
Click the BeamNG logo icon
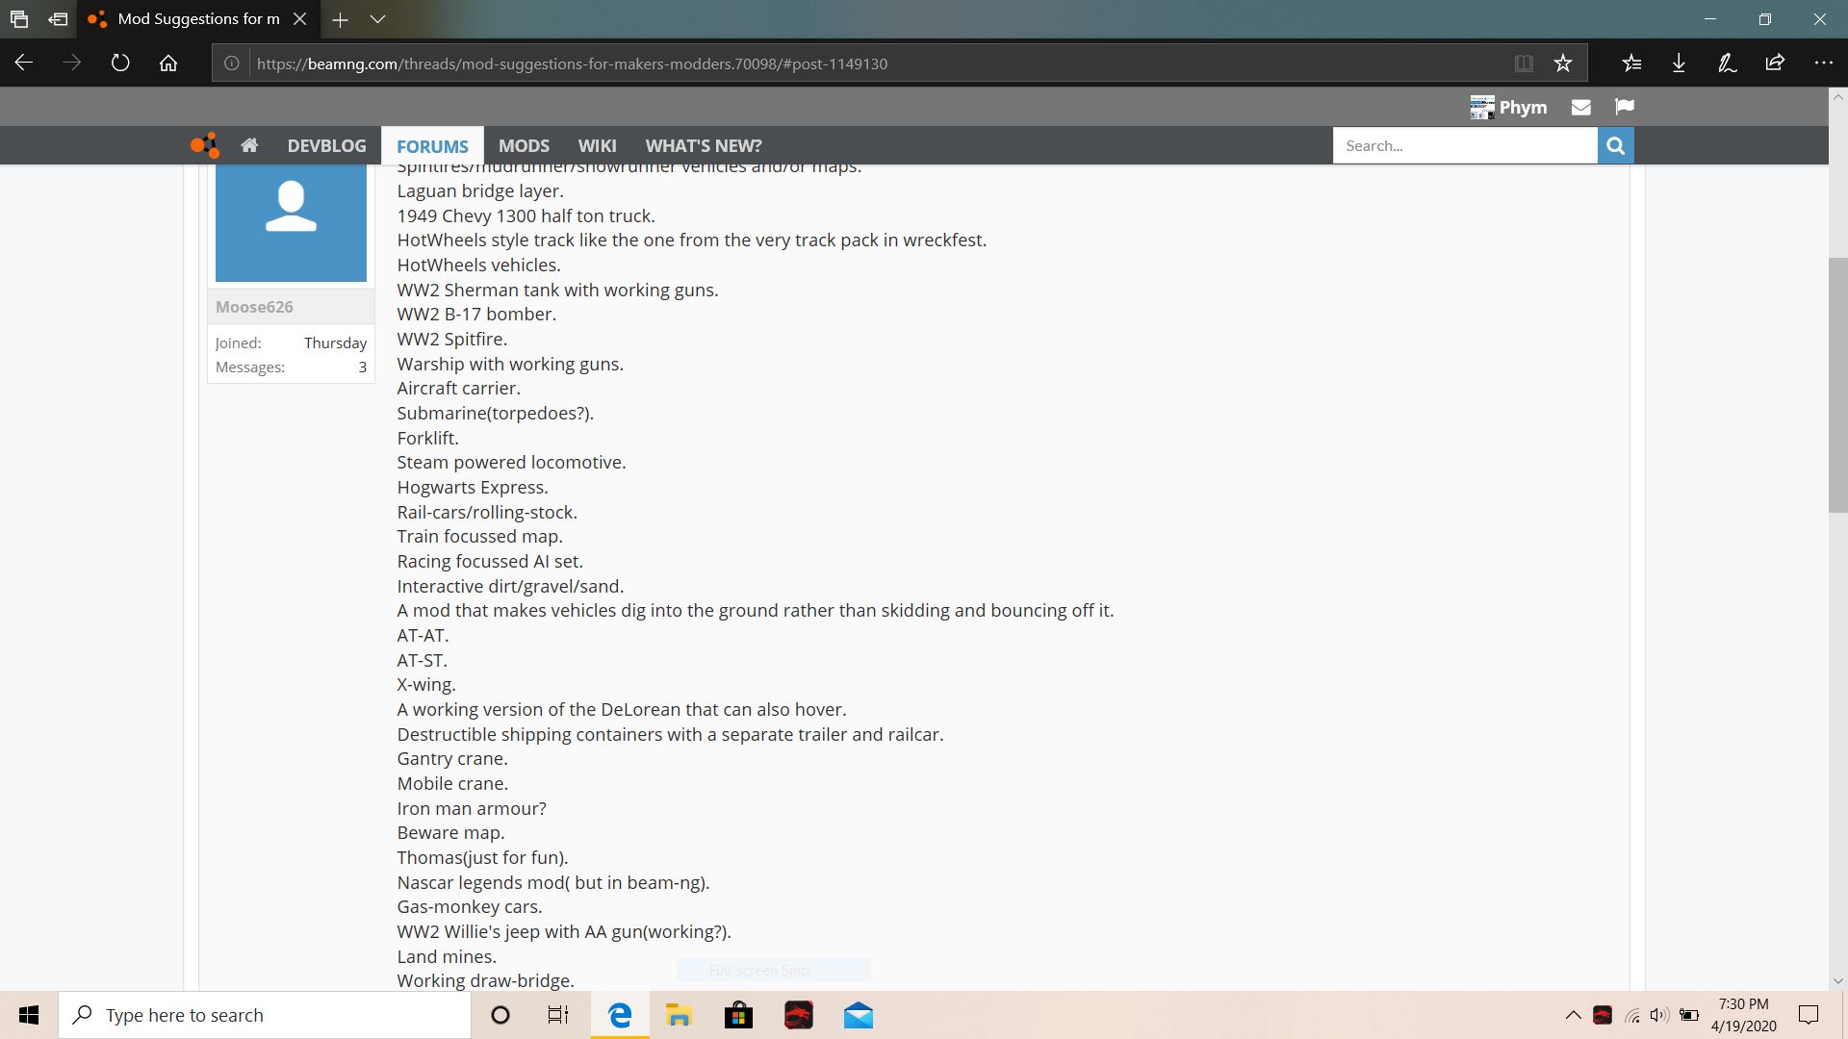coord(205,145)
